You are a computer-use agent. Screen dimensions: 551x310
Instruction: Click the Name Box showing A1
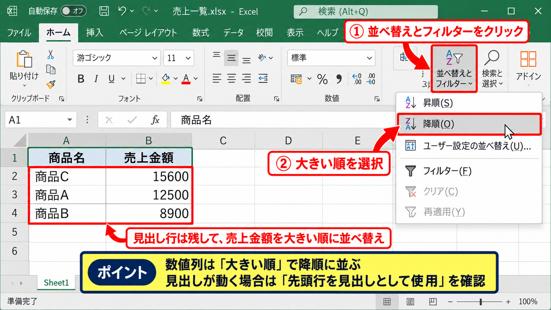pyautogui.click(x=41, y=120)
